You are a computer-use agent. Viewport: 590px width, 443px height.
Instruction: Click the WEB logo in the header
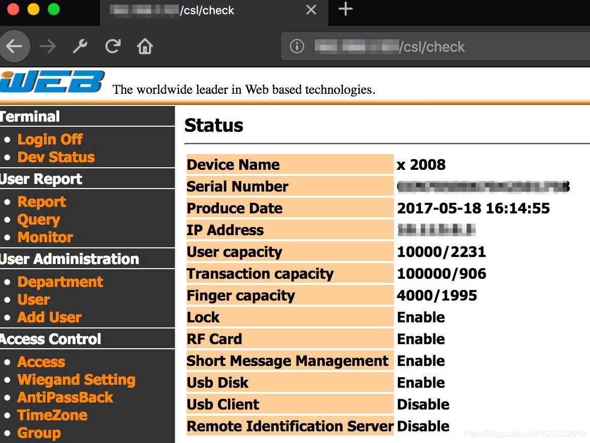[52, 81]
